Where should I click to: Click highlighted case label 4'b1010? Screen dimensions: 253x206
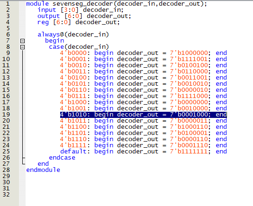pyautogui.click(x=73, y=115)
